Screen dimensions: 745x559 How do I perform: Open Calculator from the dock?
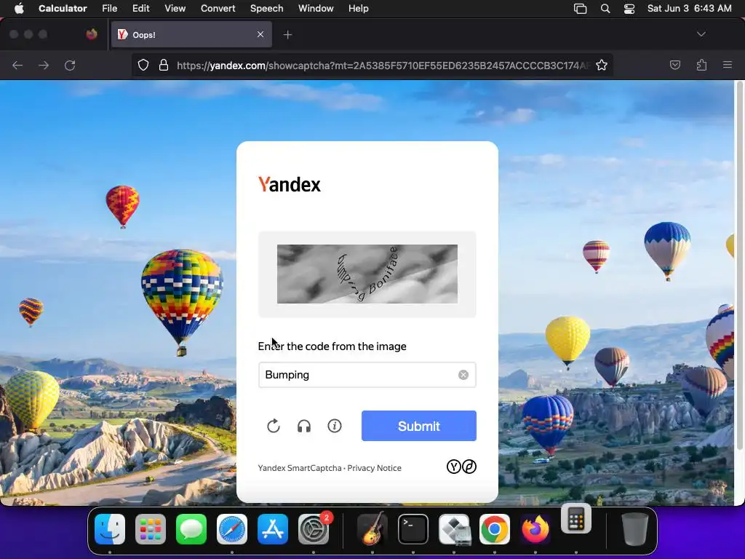pyautogui.click(x=576, y=519)
